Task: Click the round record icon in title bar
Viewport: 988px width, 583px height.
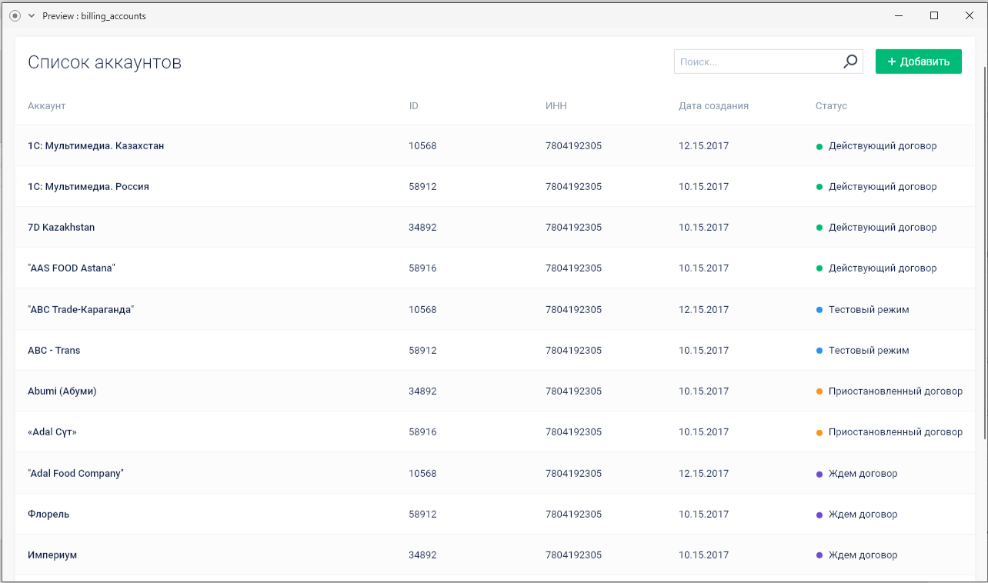Action: coord(15,15)
